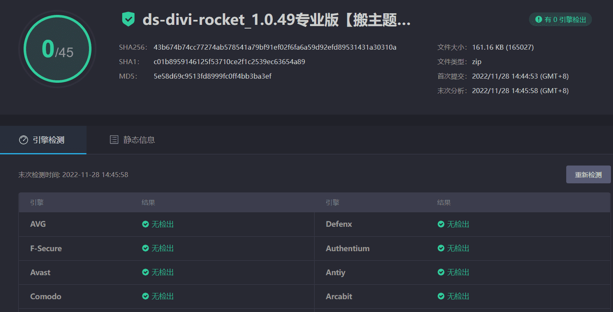Click the Authentium engine name

point(348,248)
